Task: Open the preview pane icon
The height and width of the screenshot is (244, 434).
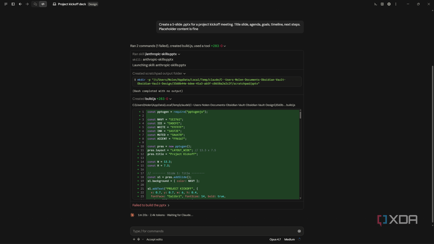Action: point(382,4)
